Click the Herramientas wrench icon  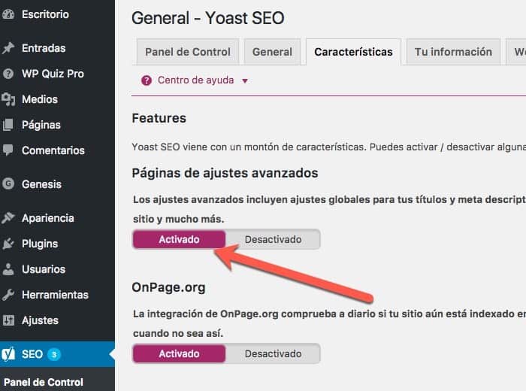tap(8, 295)
